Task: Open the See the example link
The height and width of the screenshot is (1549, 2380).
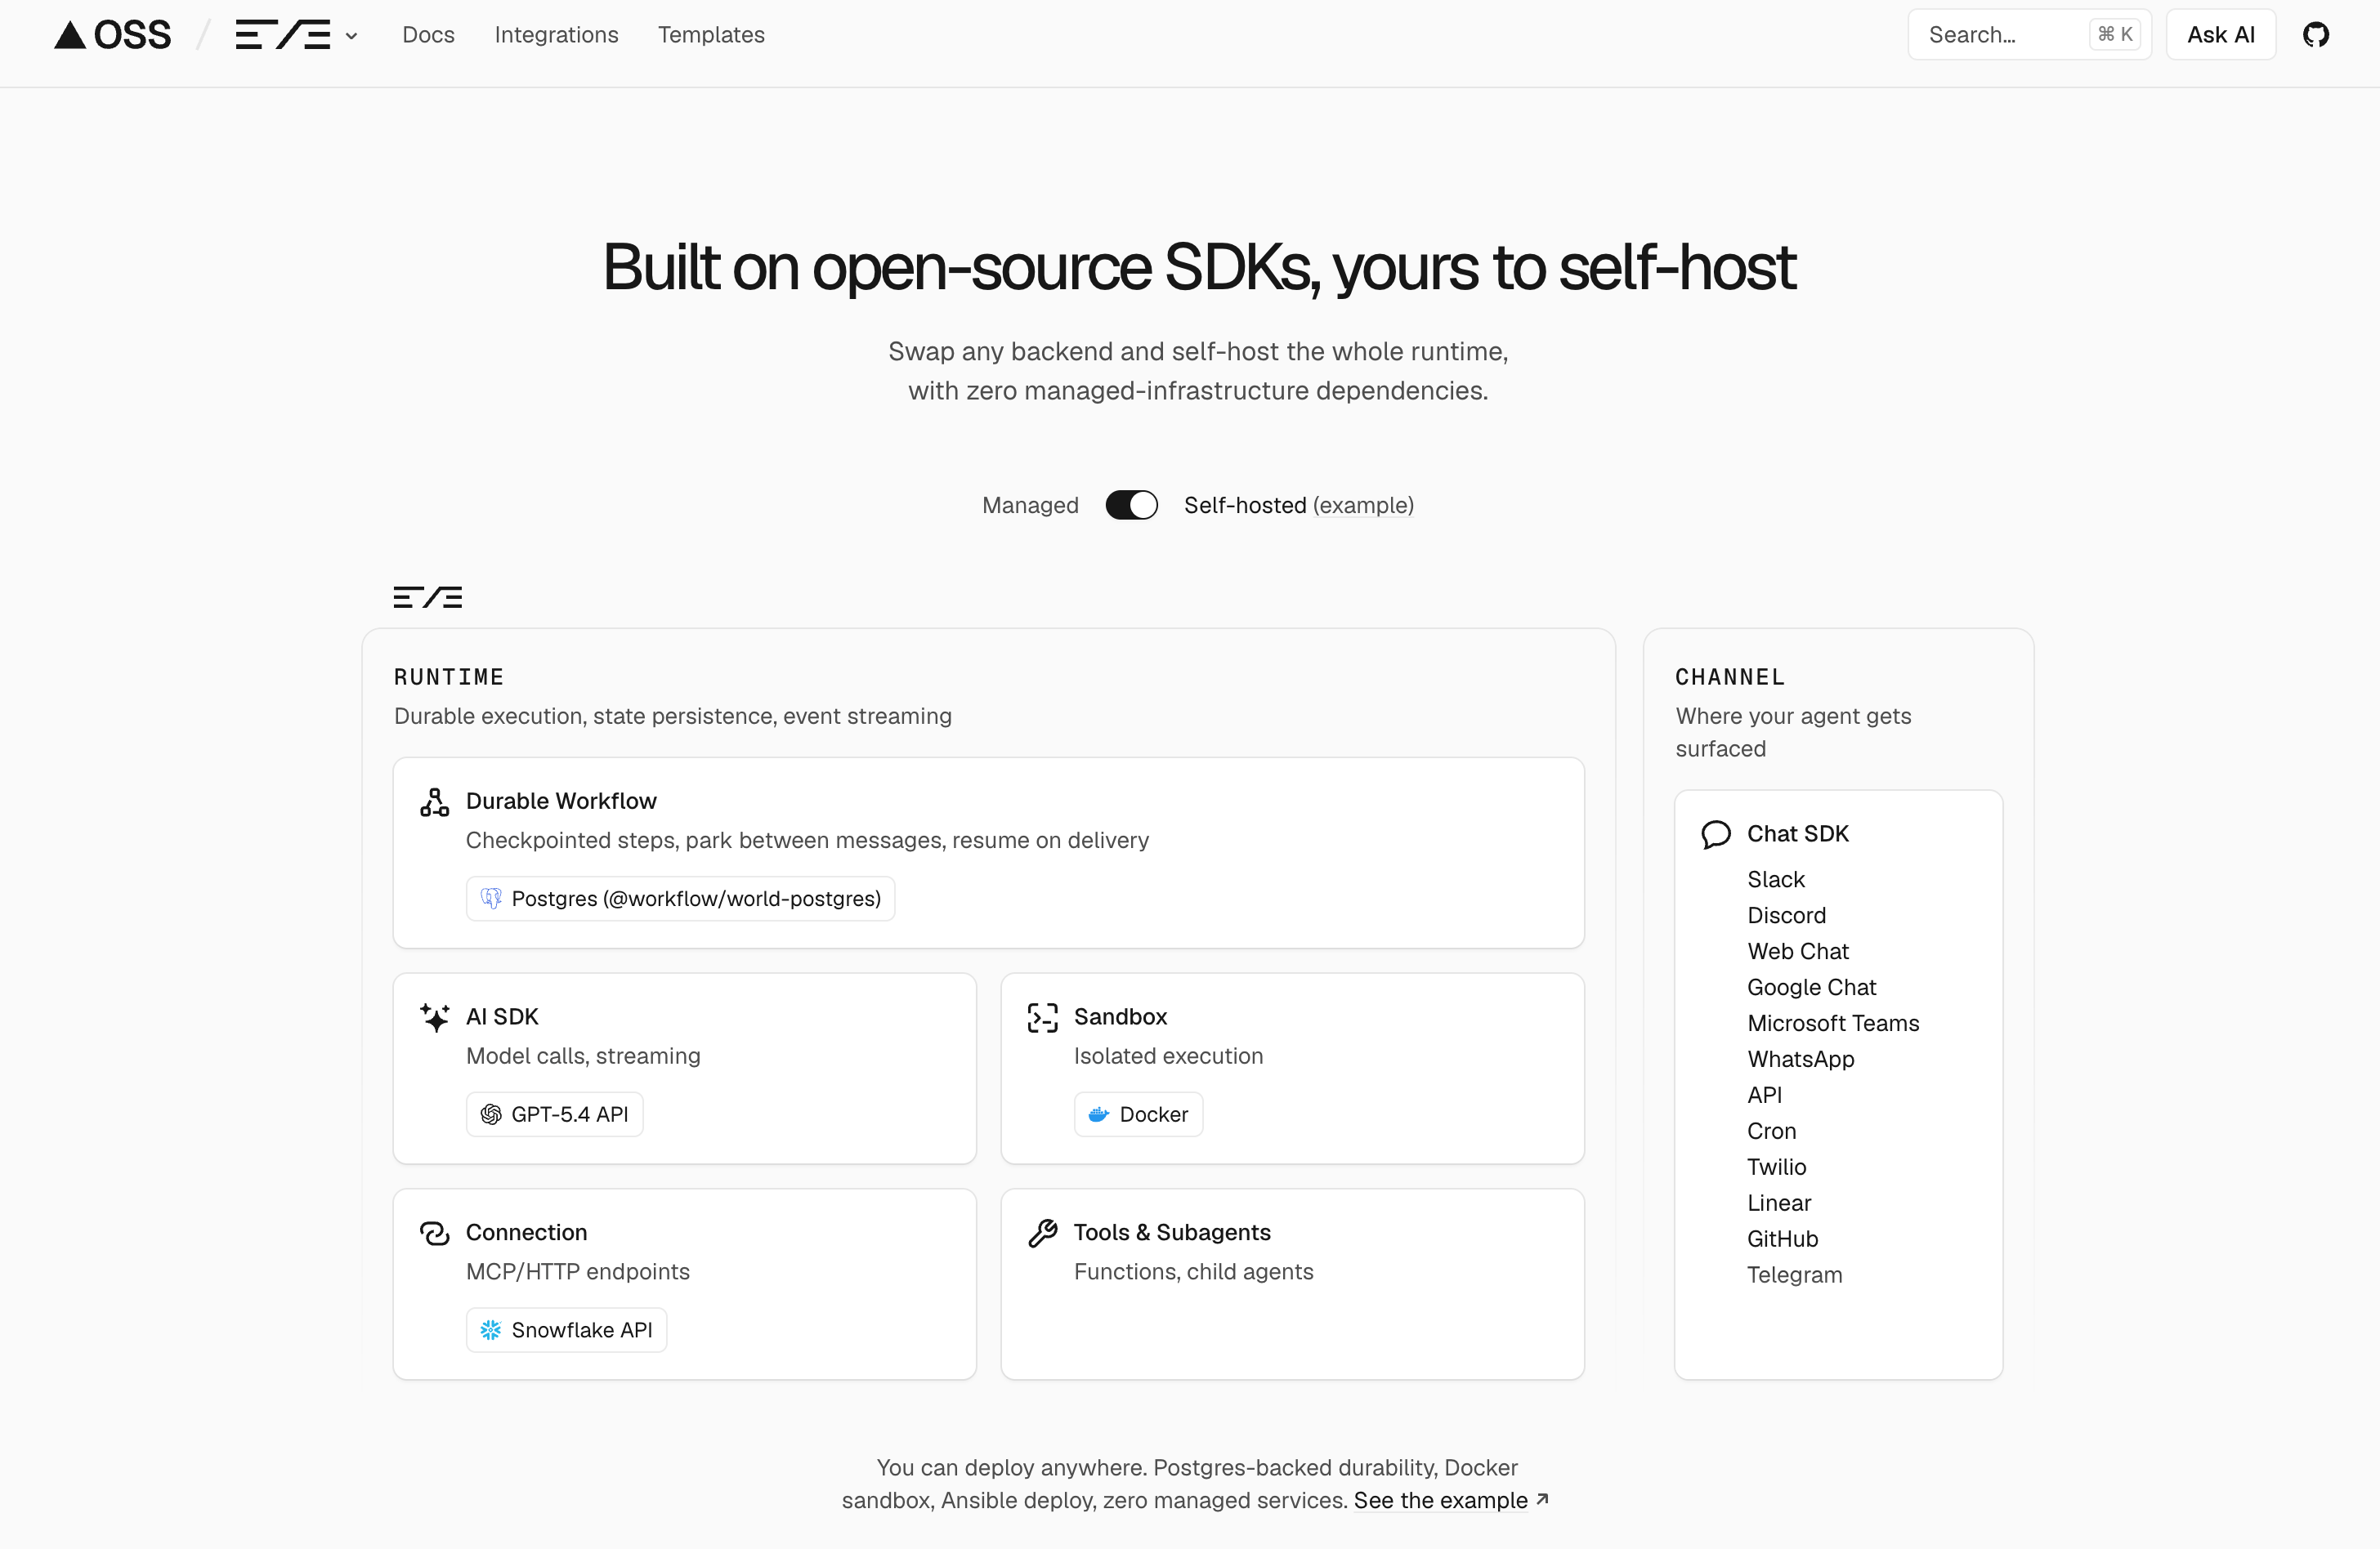Action: [x=1440, y=1501]
